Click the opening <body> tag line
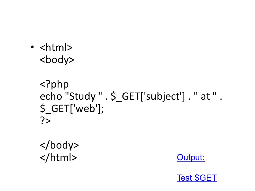255x191 pixels. click(x=57, y=60)
